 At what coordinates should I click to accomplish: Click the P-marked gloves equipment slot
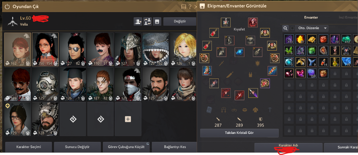257,52
